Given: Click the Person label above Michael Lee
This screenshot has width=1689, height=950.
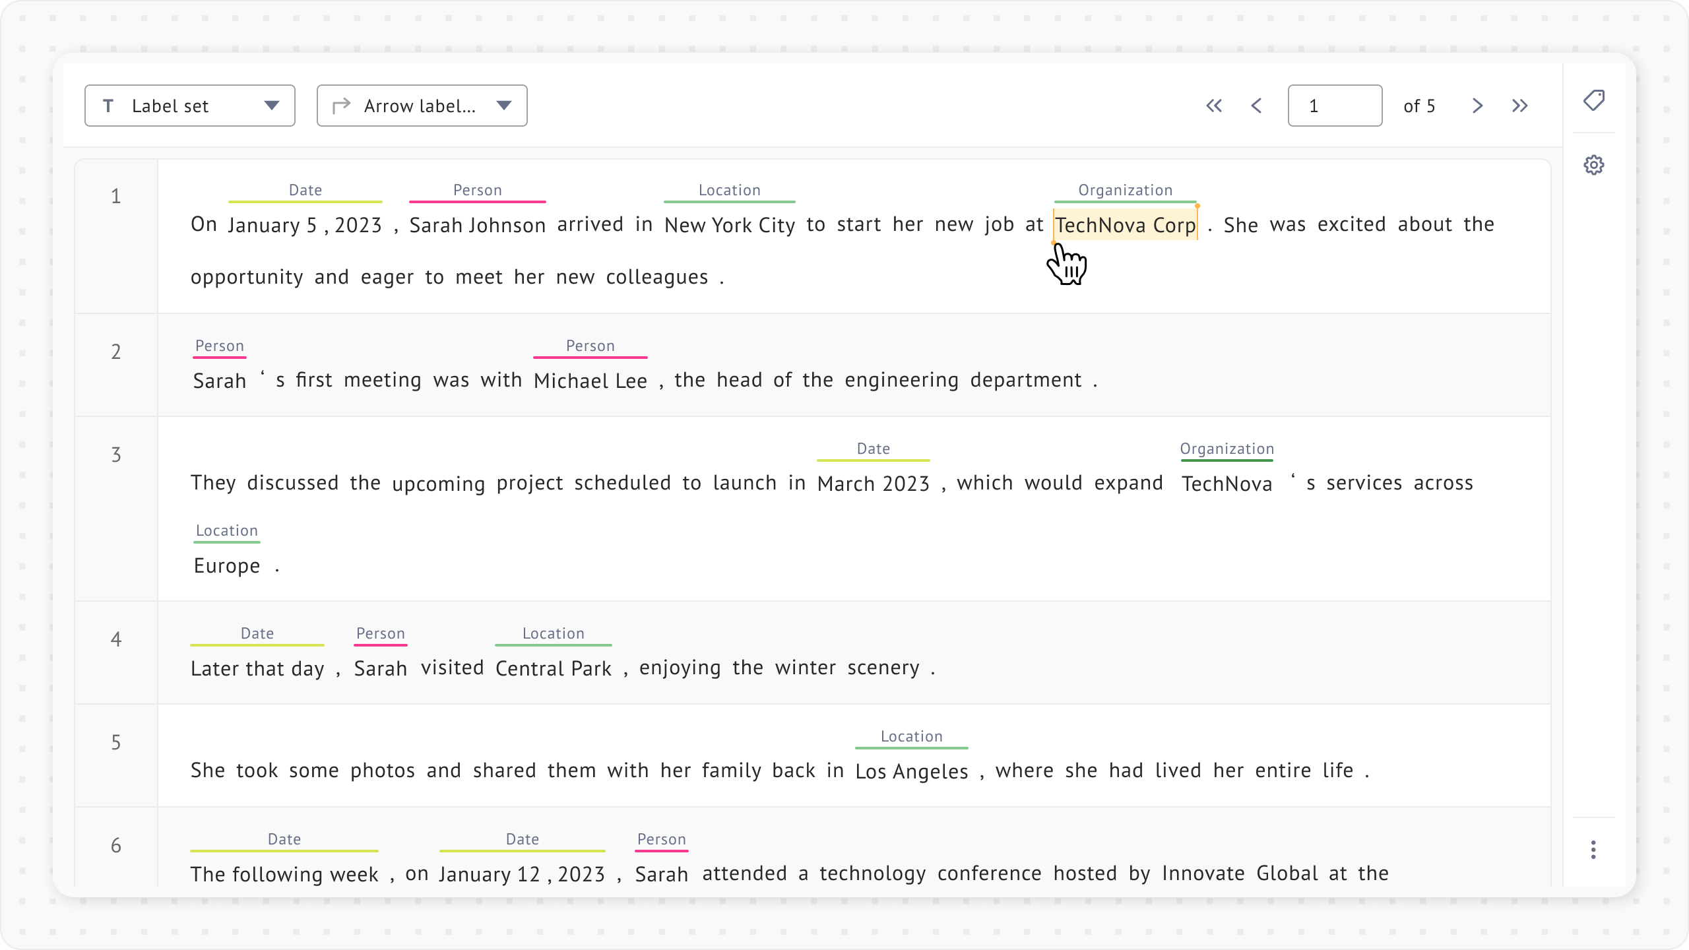Looking at the screenshot, I should (x=590, y=346).
